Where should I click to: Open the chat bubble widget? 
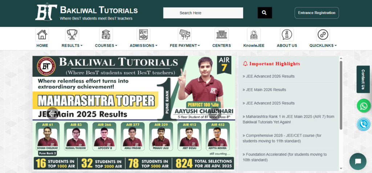click(358, 161)
